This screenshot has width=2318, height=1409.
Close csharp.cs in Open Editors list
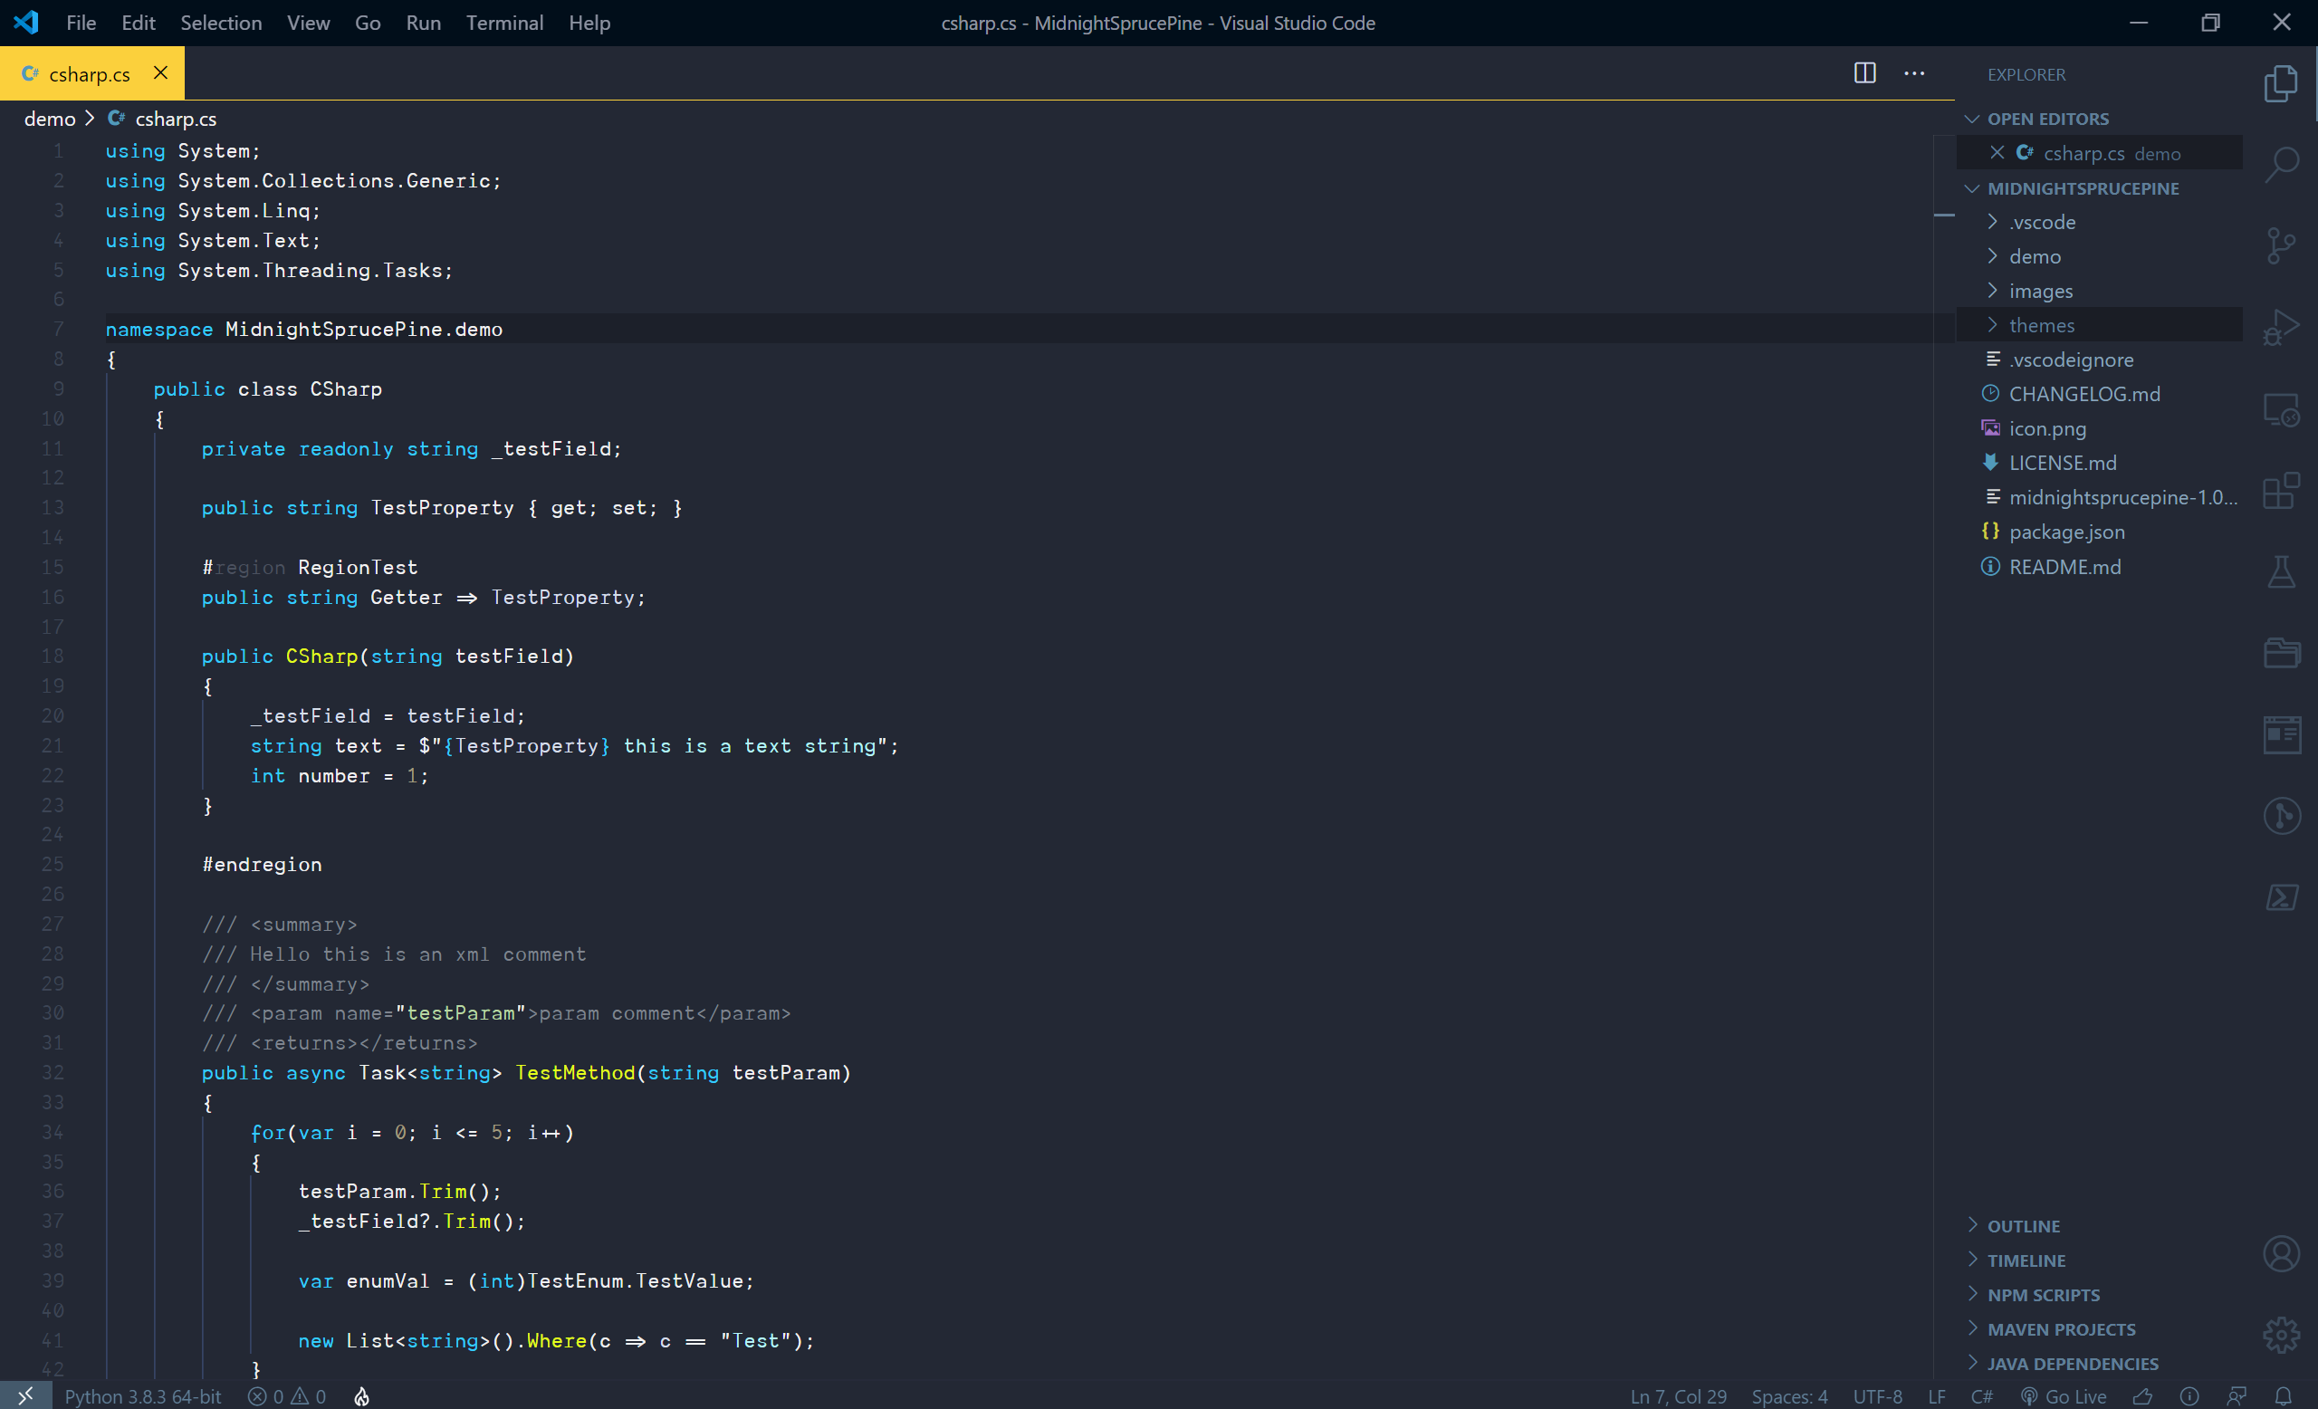pyautogui.click(x=1997, y=152)
